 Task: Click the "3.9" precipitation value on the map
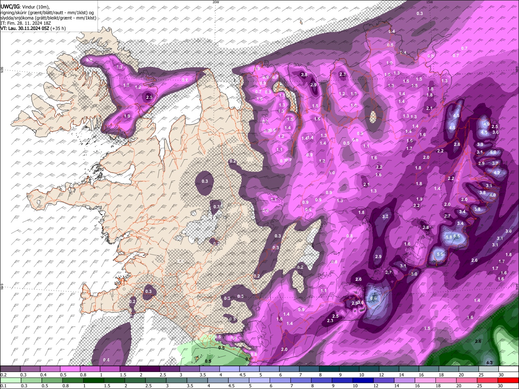click(x=480, y=144)
